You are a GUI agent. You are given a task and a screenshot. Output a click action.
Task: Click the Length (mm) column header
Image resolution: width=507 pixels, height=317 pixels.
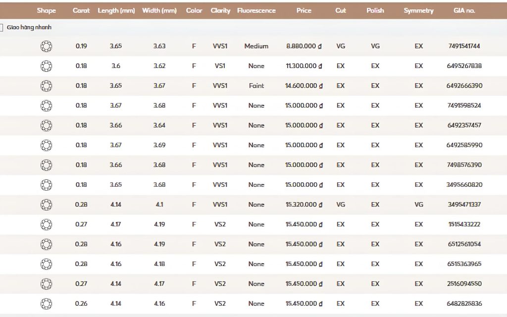(116, 10)
